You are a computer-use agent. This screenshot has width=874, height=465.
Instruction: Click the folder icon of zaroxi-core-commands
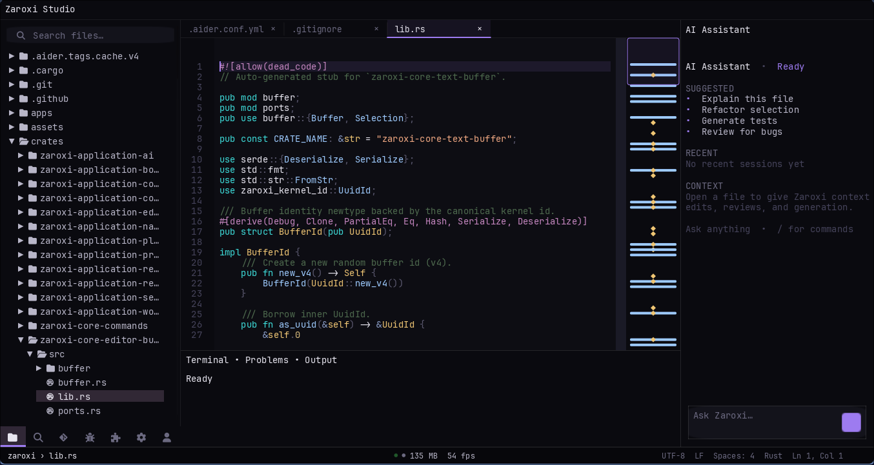coord(33,326)
